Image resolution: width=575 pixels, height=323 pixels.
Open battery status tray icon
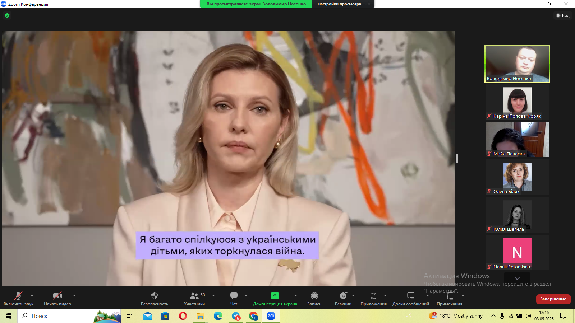(519, 316)
